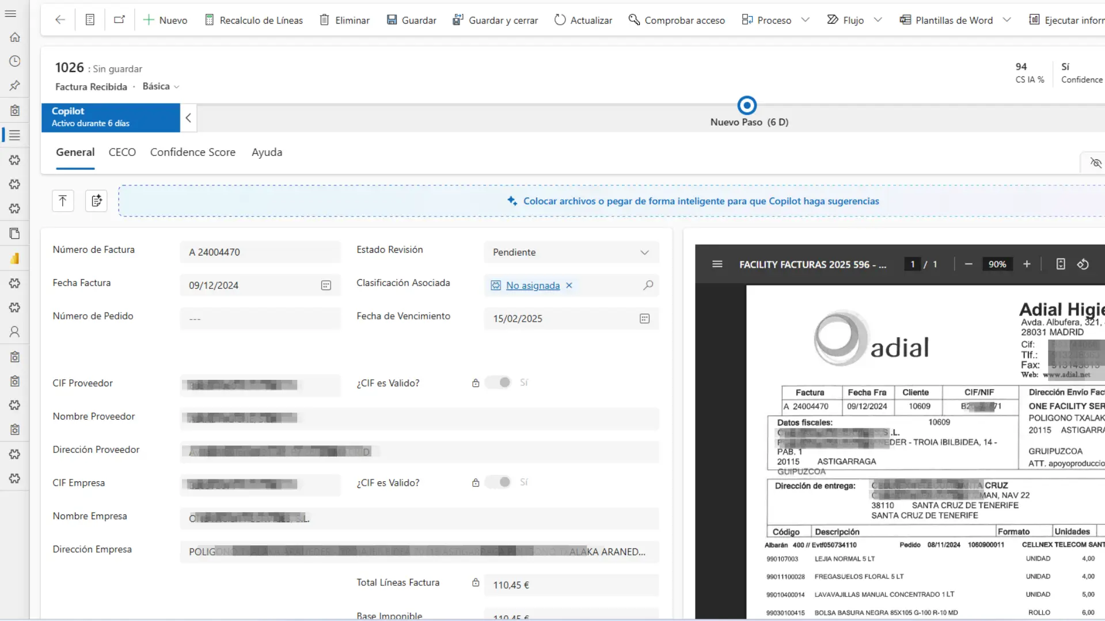Toggle CIF Empresa valid switch

(498, 482)
